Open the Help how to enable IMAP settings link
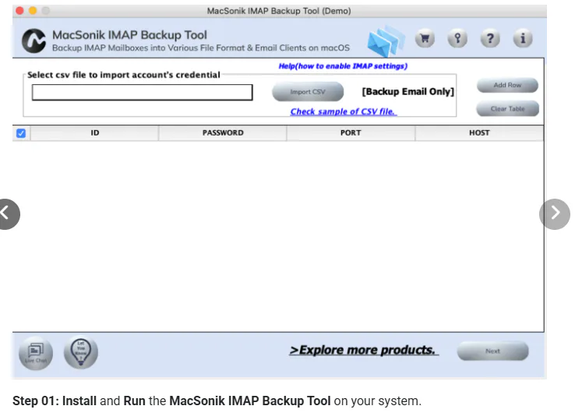575x420 pixels. pos(343,66)
